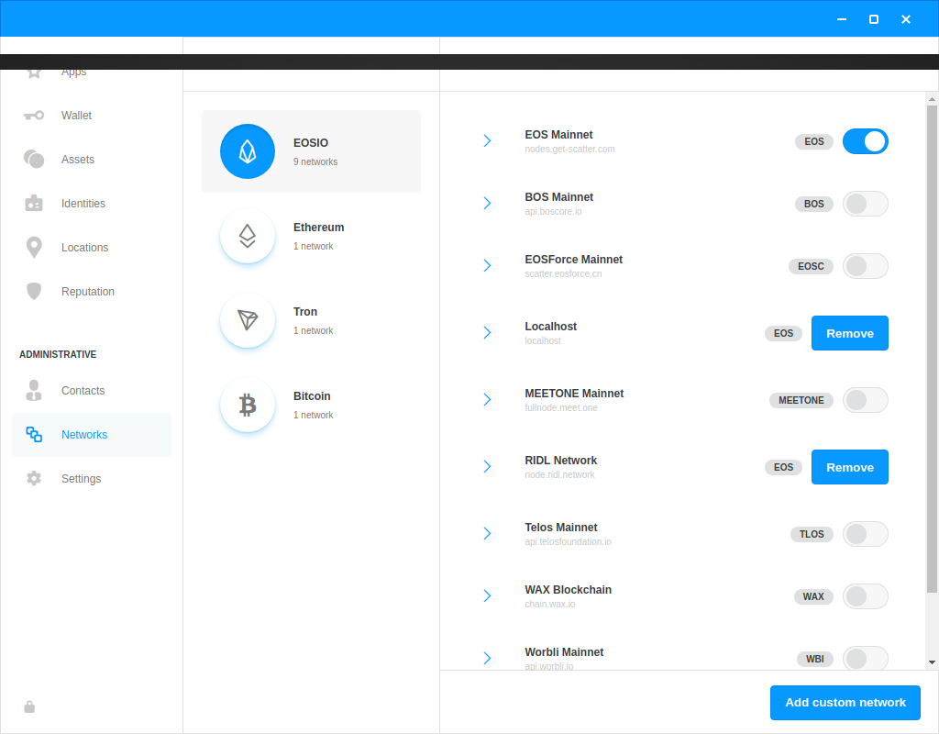Go to Locations page
The height and width of the screenshot is (734, 939).
[x=92, y=247]
